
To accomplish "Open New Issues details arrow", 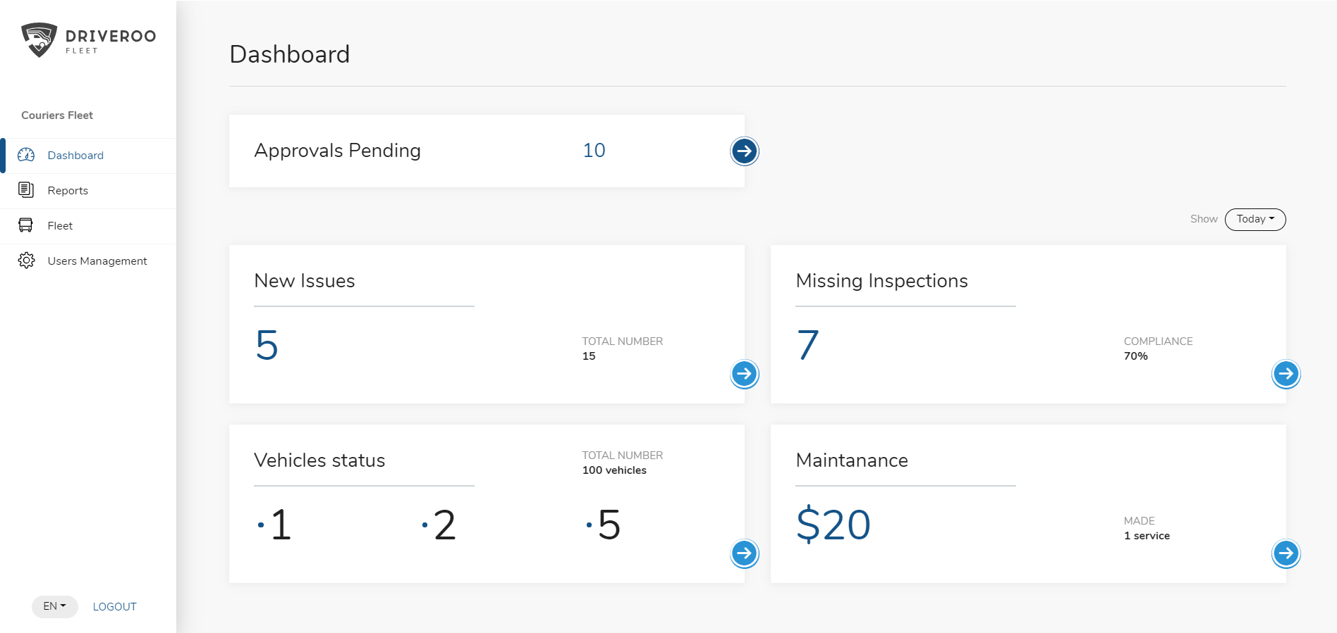I will click(744, 374).
